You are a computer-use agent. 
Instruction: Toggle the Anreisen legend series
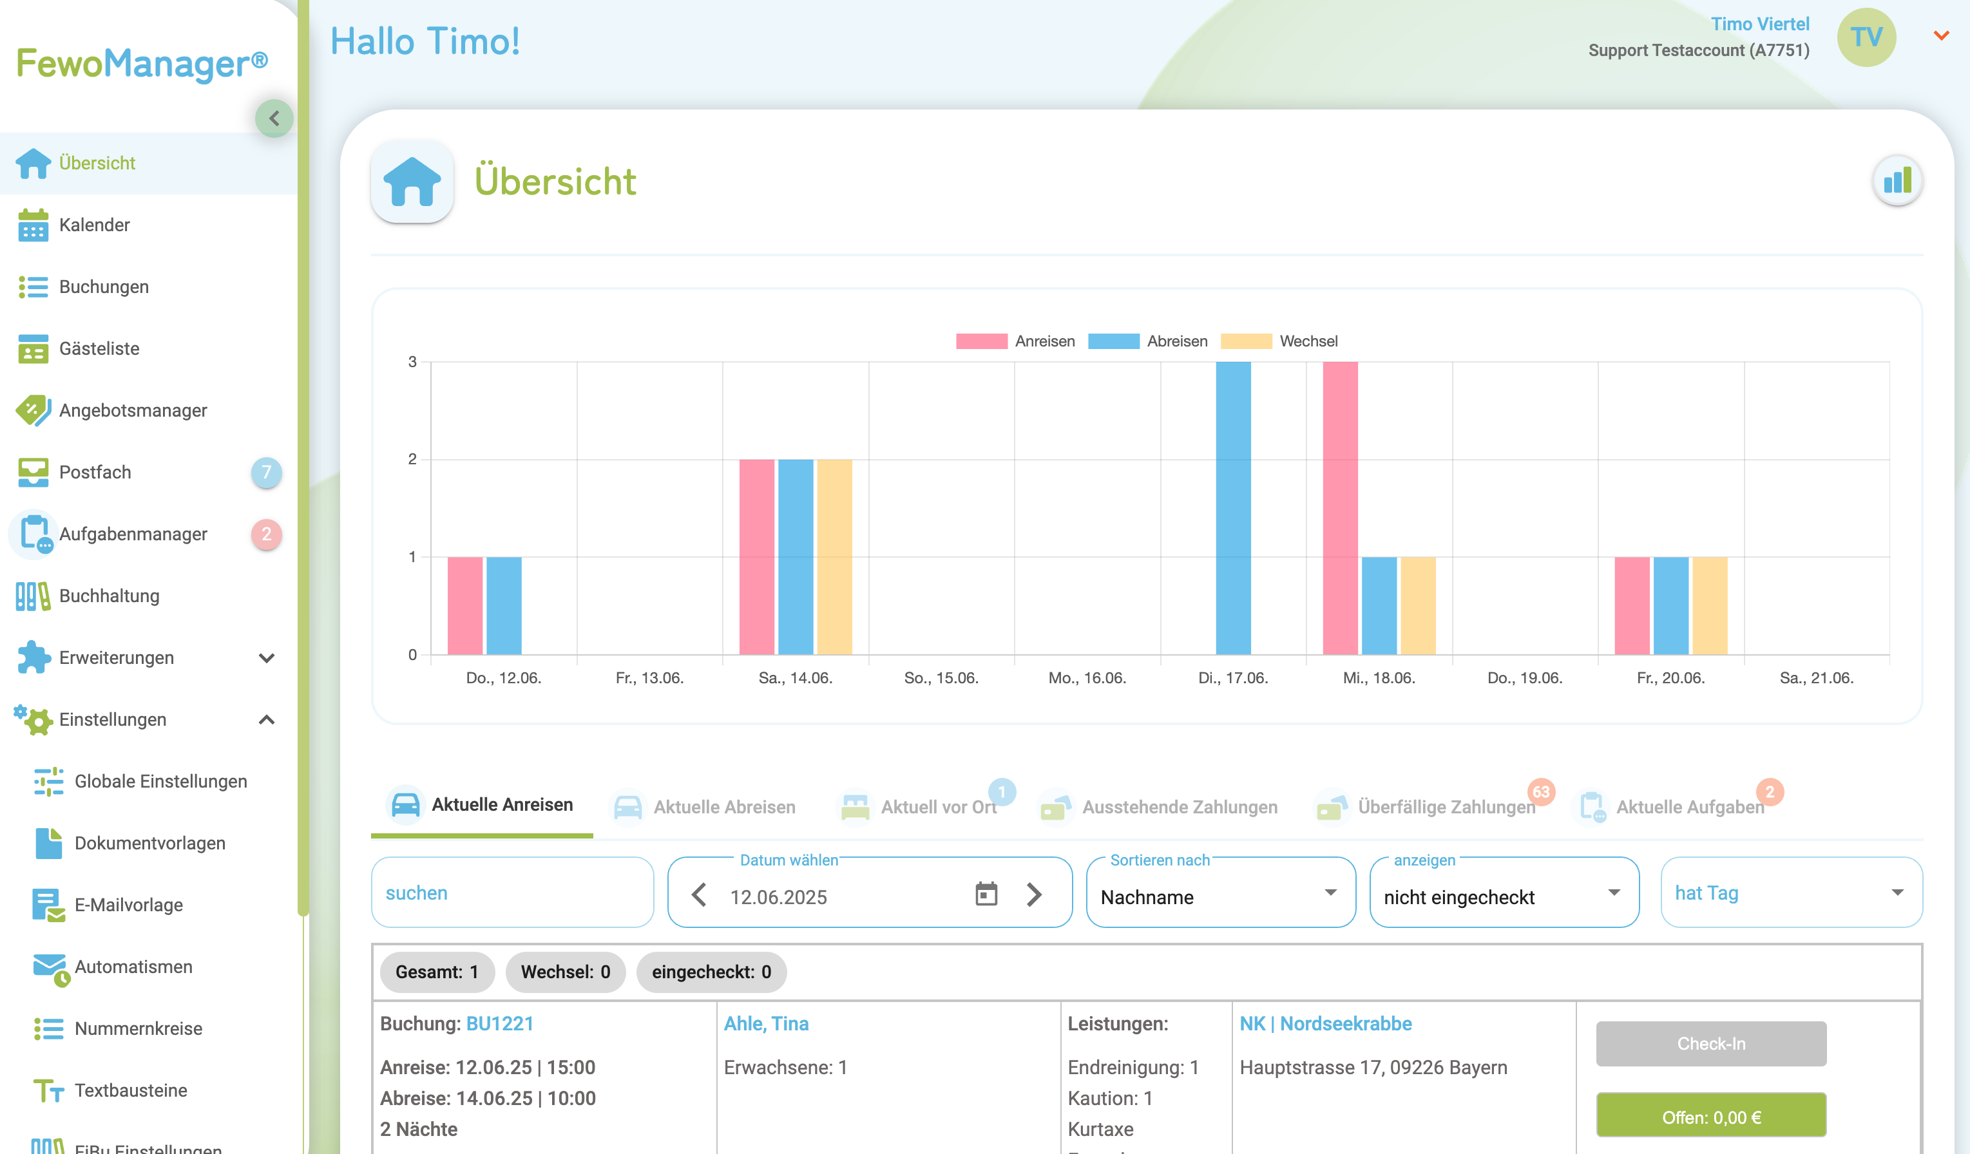1015,341
